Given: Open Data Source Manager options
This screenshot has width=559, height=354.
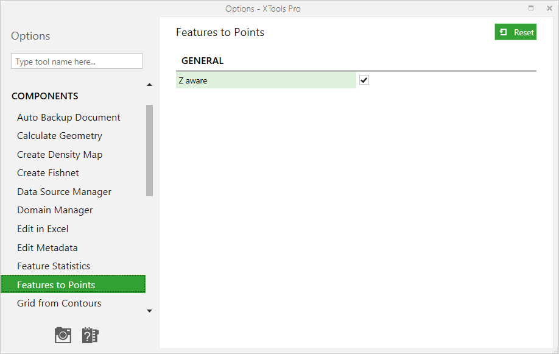Looking at the screenshot, I should pos(64,192).
